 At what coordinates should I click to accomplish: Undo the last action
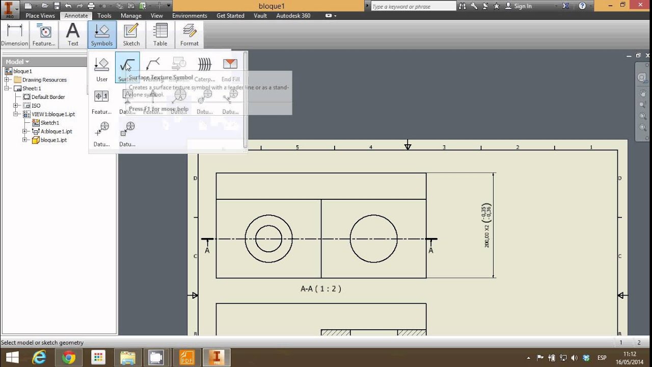[x=68, y=6]
